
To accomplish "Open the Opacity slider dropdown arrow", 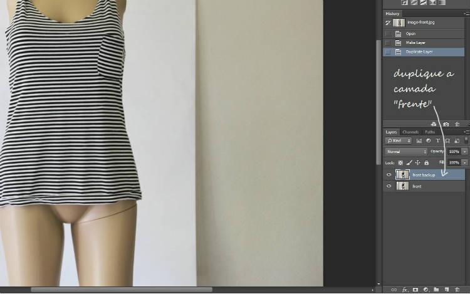I will (464, 152).
